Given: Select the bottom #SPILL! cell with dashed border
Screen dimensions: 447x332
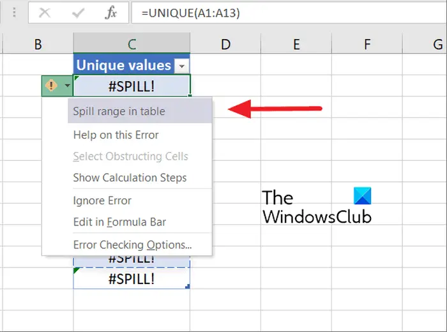Looking at the screenshot, I should click(132, 278).
